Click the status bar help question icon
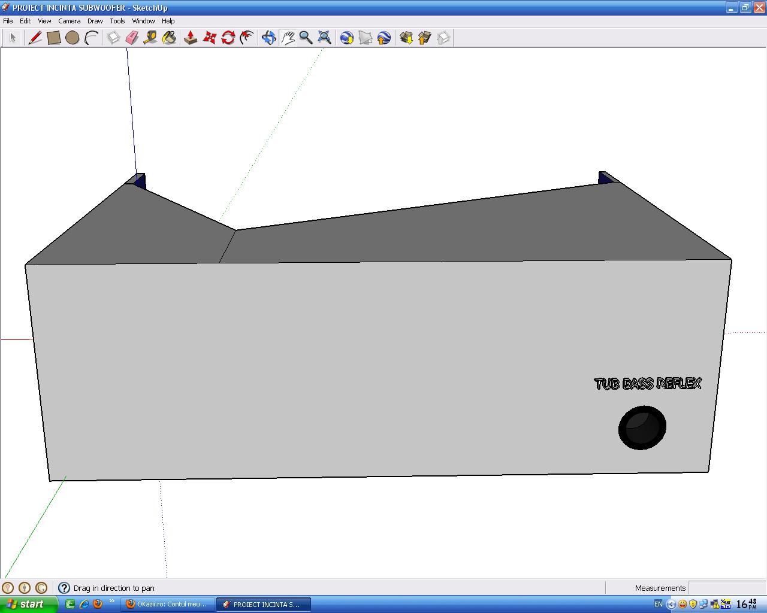 point(64,588)
